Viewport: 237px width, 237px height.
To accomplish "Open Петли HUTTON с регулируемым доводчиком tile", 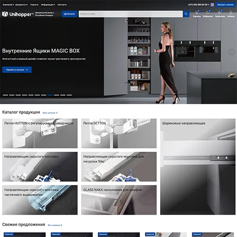I will click(x=40, y=133).
